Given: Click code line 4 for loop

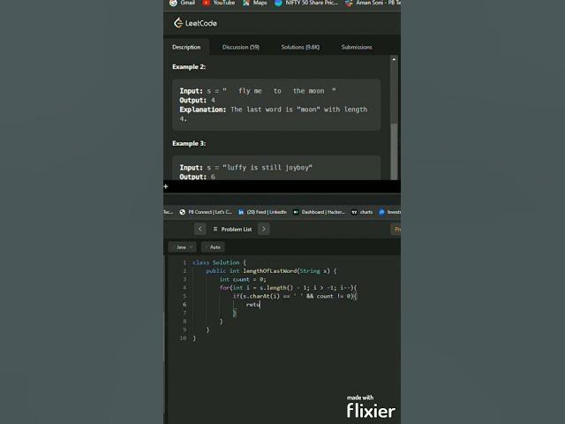Looking at the screenshot, I should [288, 288].
